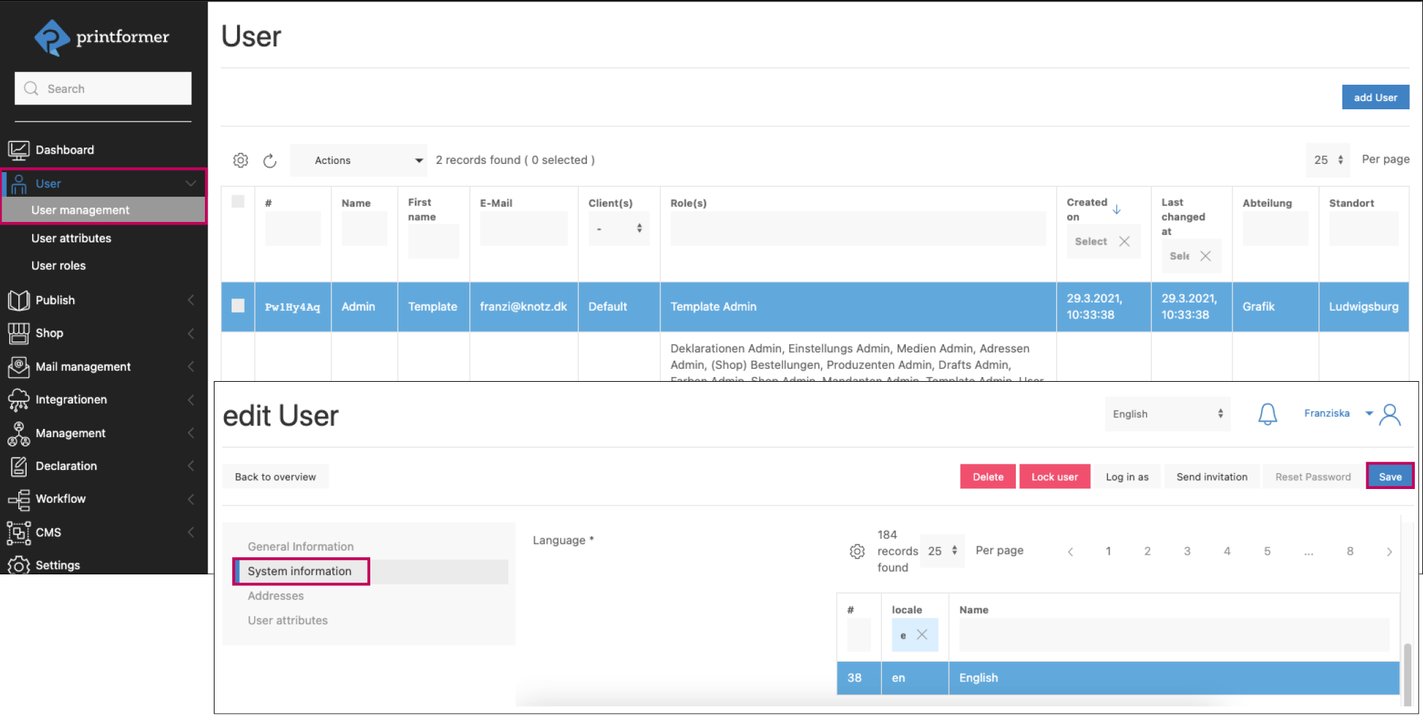Select the Template Admin row checkbox
Screen dimensions: 1423x726
tap(238, 306)
